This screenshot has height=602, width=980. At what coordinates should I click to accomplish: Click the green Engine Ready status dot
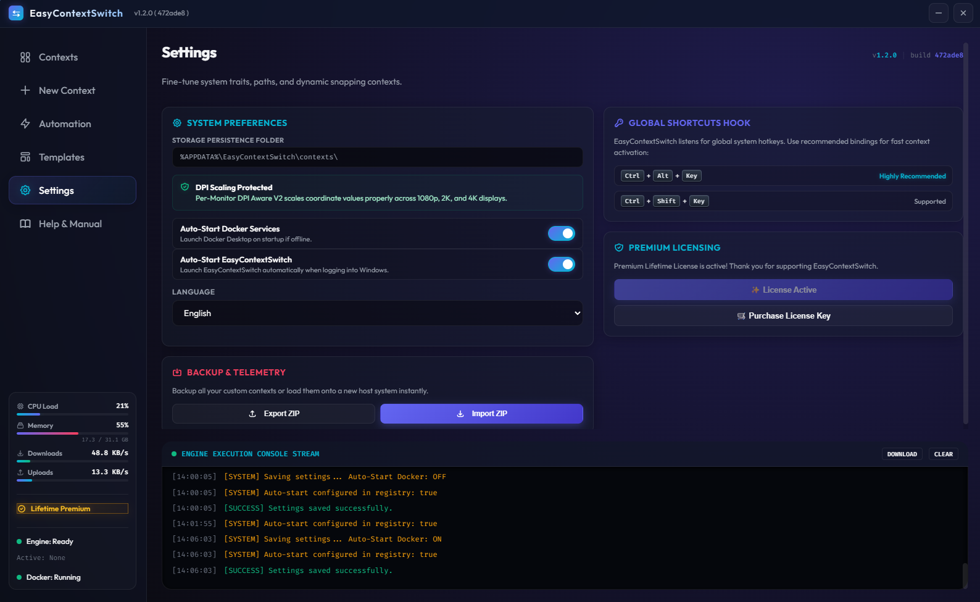[19, 541]
